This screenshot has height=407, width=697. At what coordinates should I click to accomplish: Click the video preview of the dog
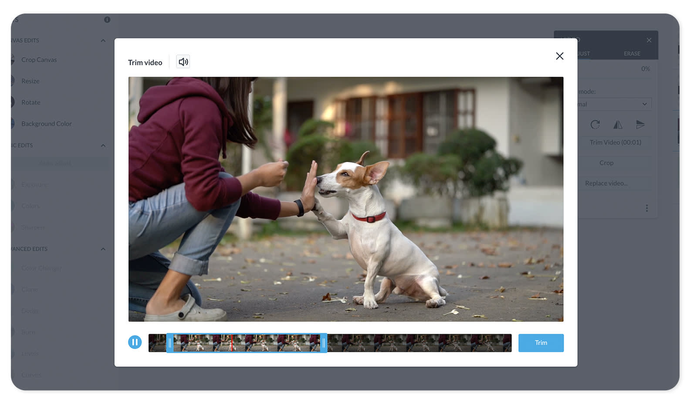[x=346, y=199]
